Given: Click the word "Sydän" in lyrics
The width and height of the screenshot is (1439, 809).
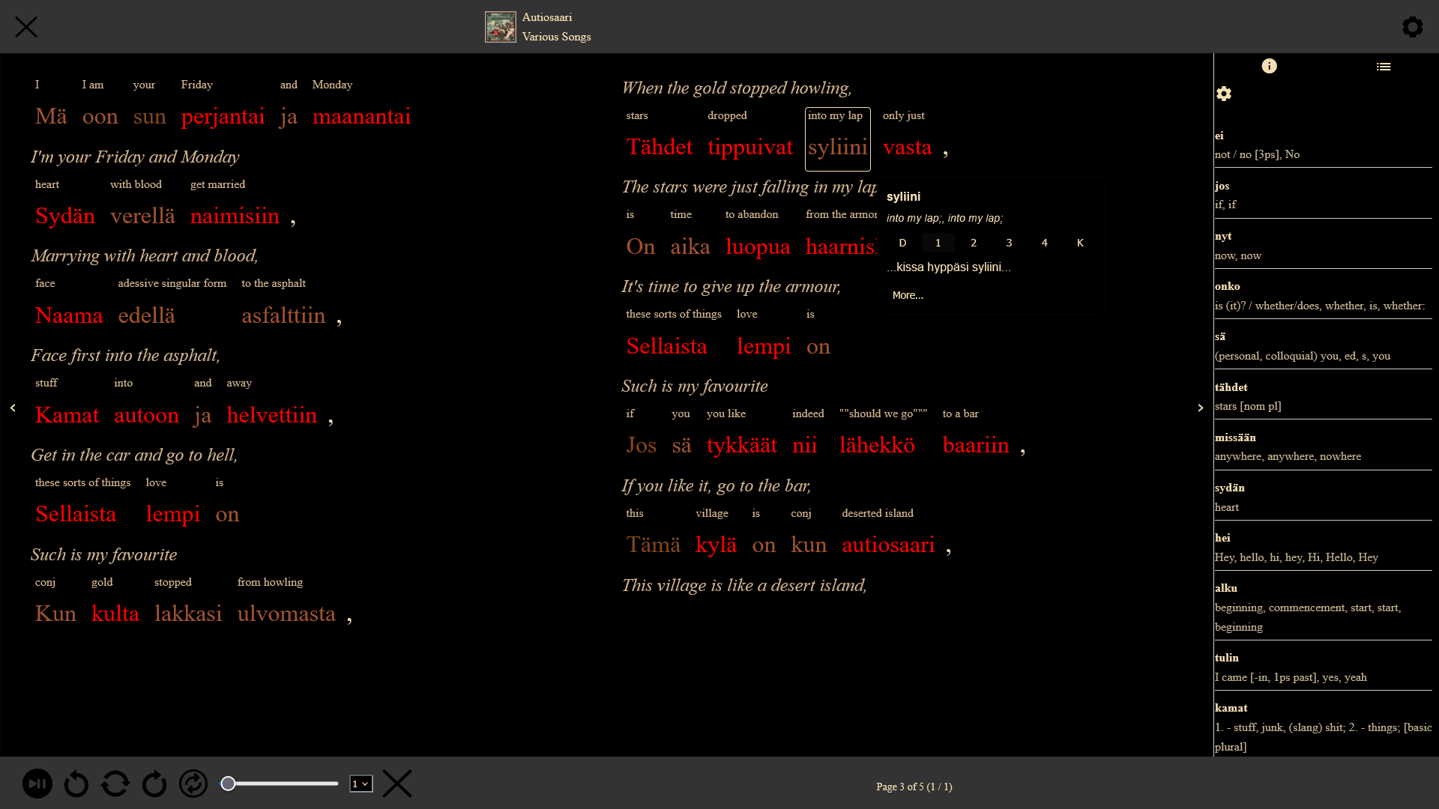Looking at the screenshot, I should (x=65, y=216).
